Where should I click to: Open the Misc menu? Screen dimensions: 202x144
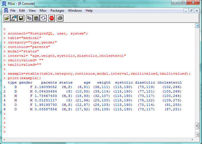(43, 11)
